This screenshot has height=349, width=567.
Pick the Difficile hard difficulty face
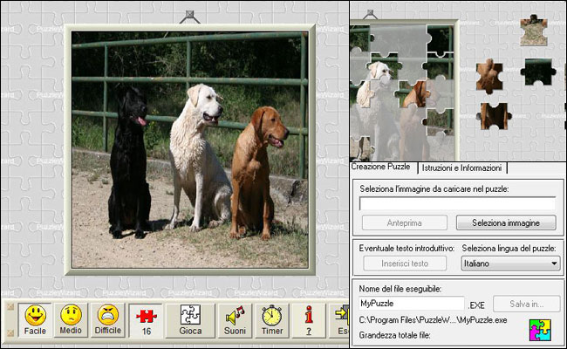pyautogui.click(x=108, y=319)
